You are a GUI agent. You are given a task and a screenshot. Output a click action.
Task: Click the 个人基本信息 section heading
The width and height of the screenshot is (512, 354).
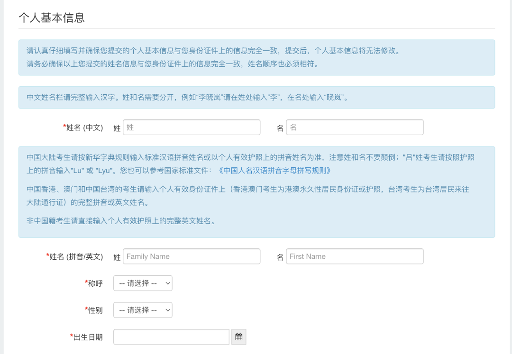(52, 18)
